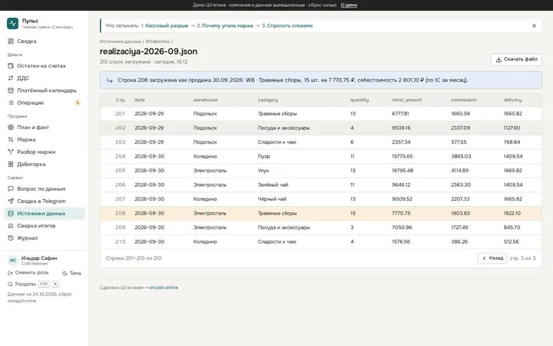Click the arrow icon in the info banner
Screen dimensions: 553x346
110,81
